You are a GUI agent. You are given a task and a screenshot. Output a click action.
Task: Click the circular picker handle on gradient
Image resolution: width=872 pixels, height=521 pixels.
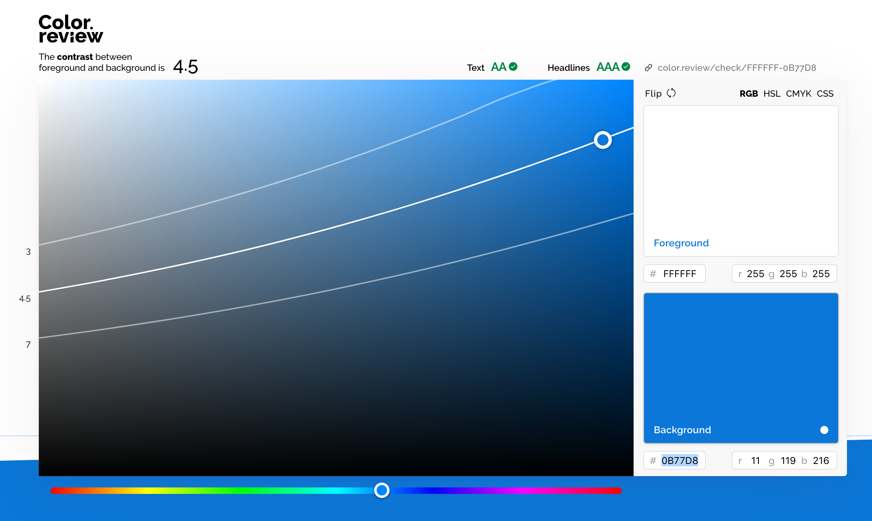click(602, 140)
